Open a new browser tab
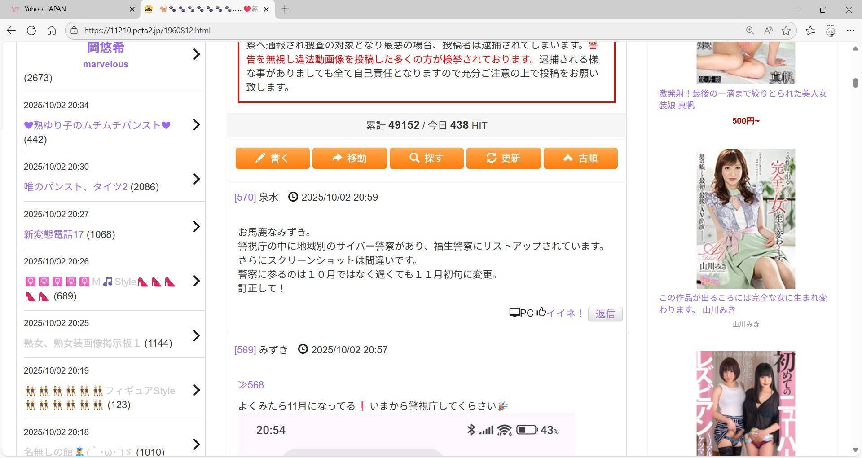This screenshot has height=458, width=862. pyautogui.click(x=285, y=9)
